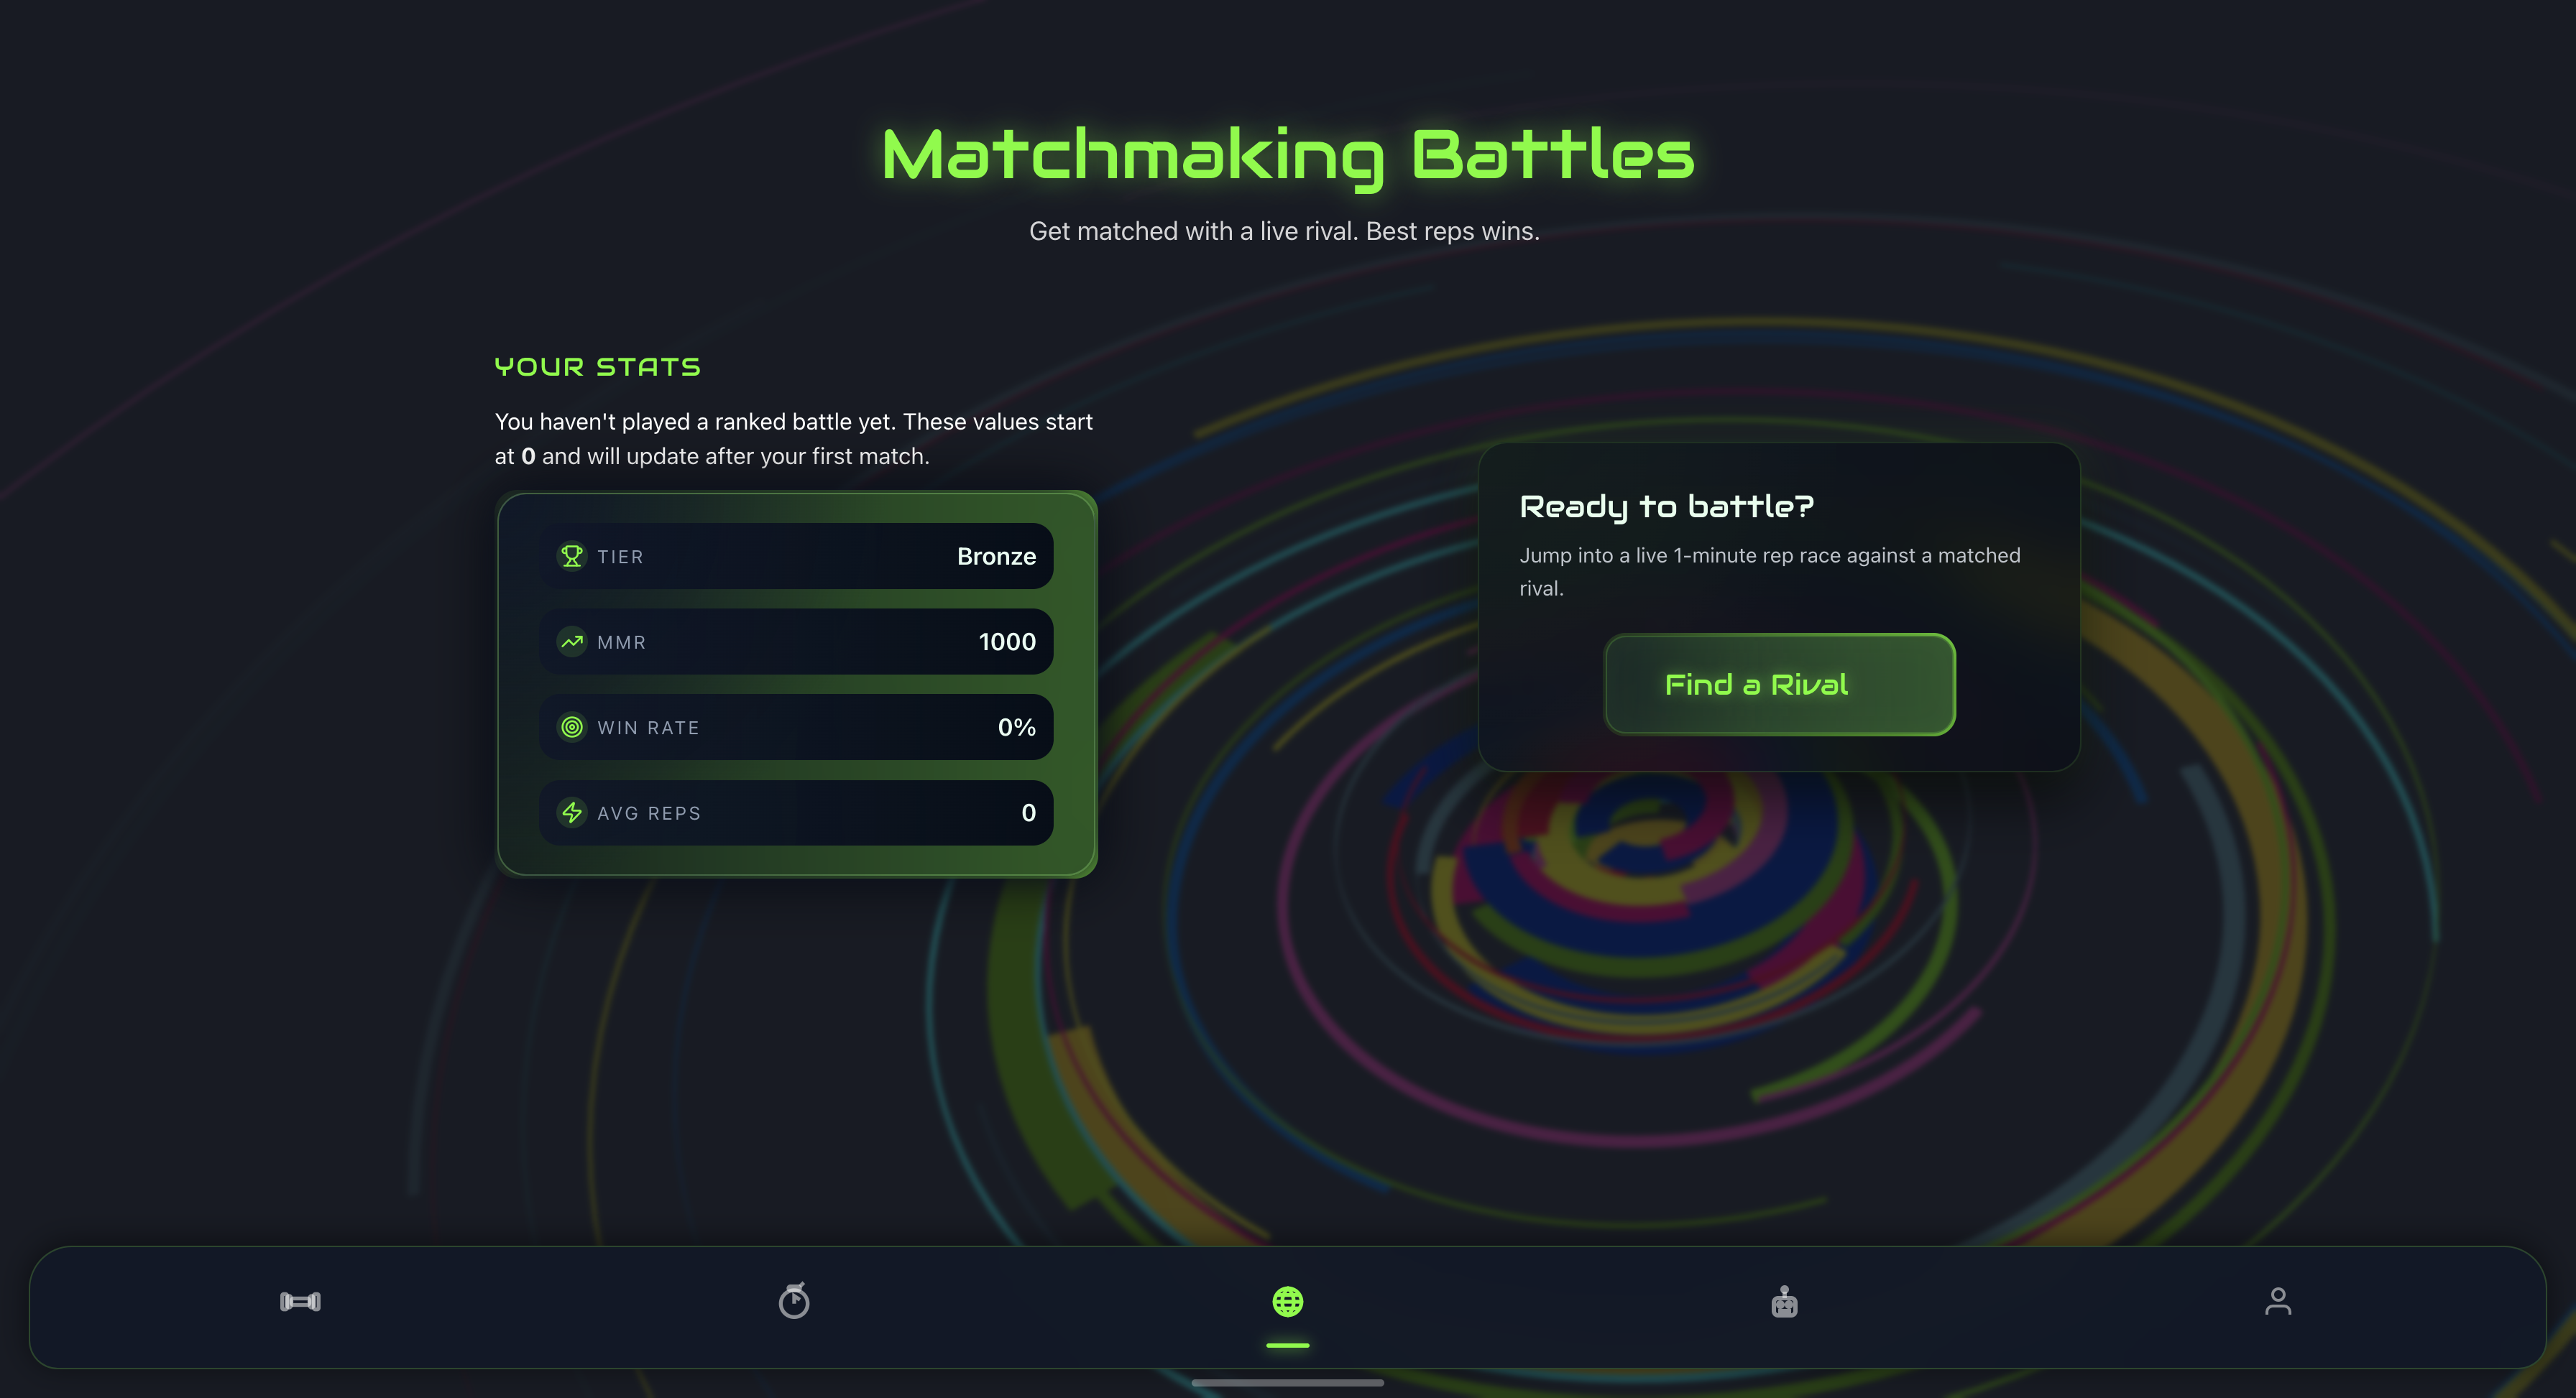2576x1398 pixels.
Task: Select the Avg Reps stat row
Action: (x=796, y=813)
